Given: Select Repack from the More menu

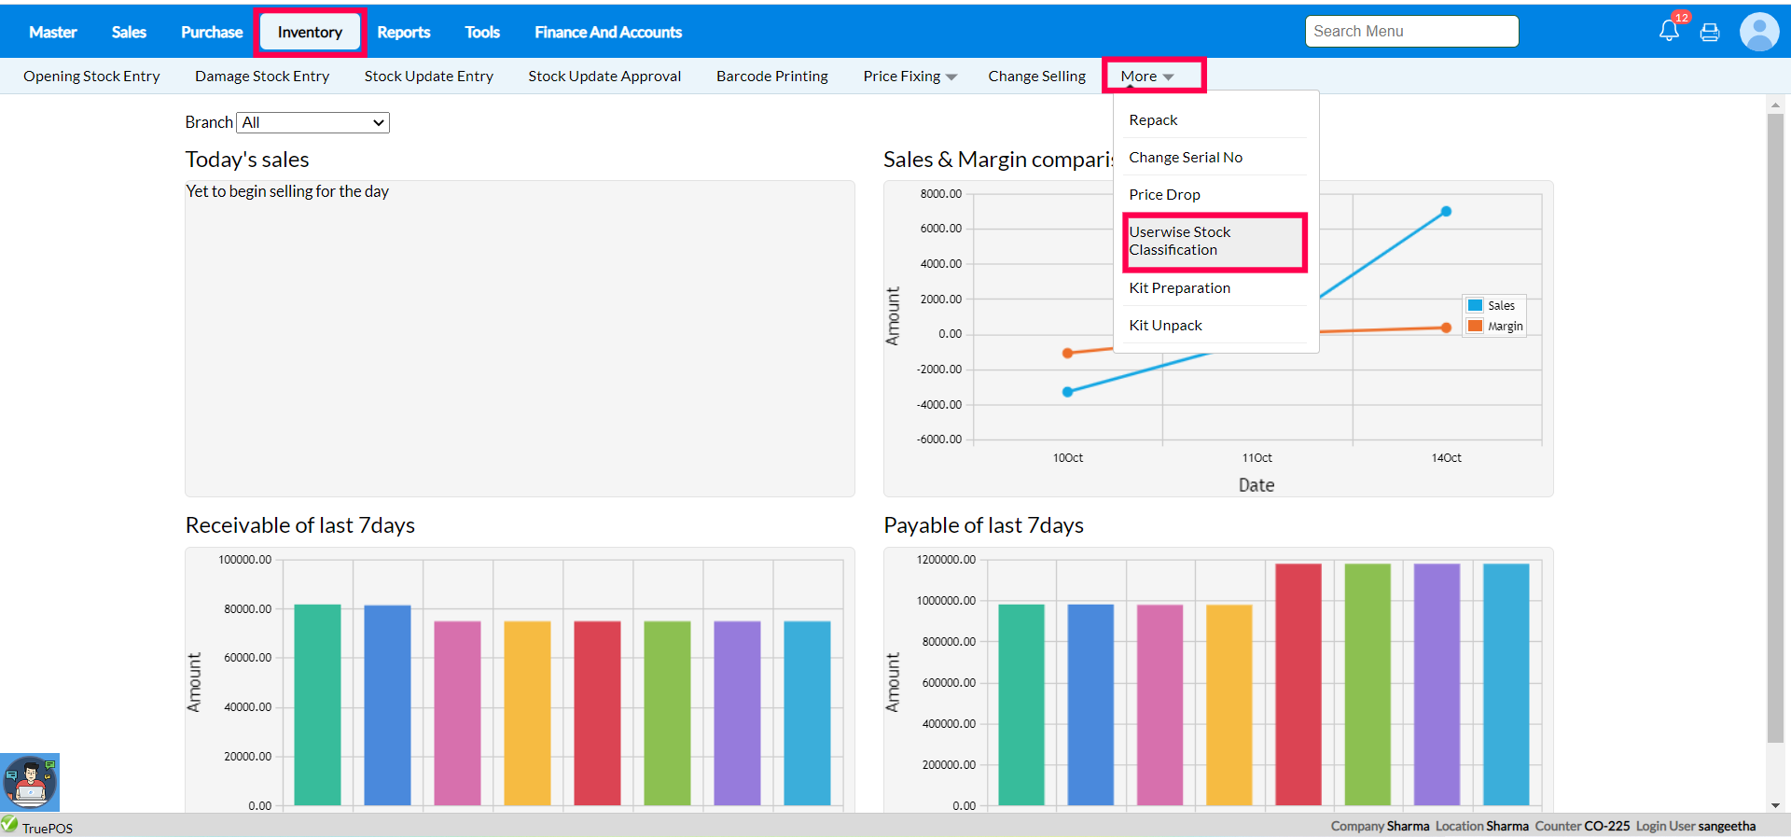Looking at the screenshot, I should pyautogui.click(x=1153, y=120).
